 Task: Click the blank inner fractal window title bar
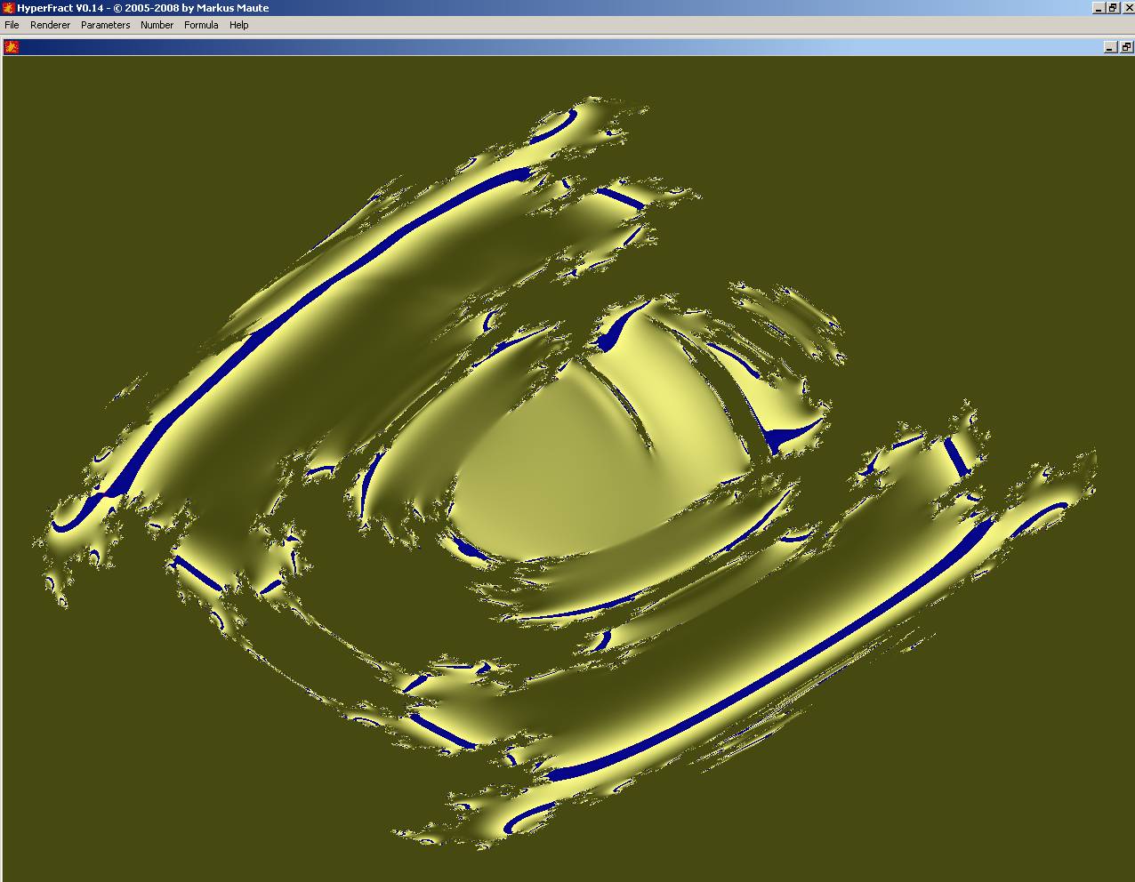coord(534,47)
